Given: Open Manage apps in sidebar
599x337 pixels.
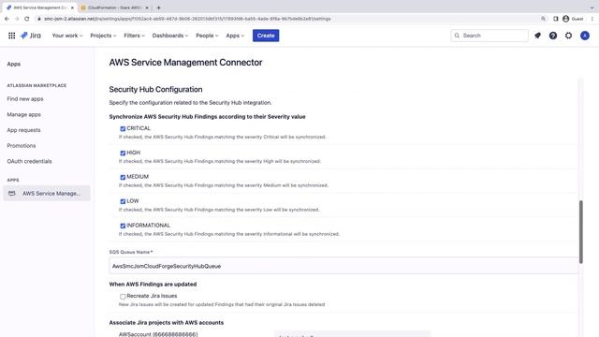Looking at the screenshot, I should pos(23,114).
